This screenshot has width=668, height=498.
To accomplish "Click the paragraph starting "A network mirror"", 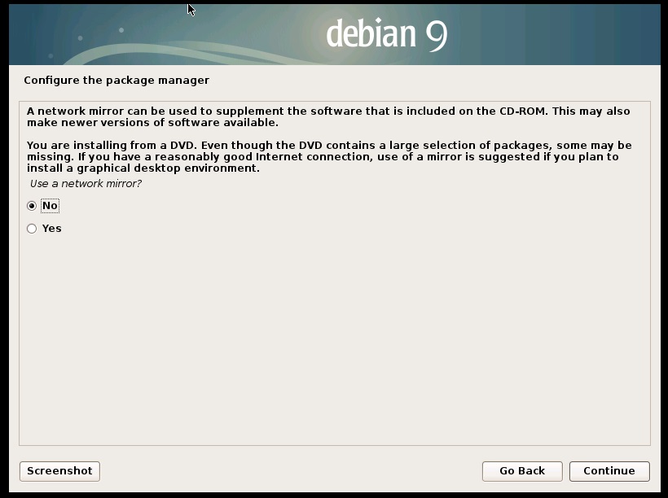I will (x=326, y=116).
